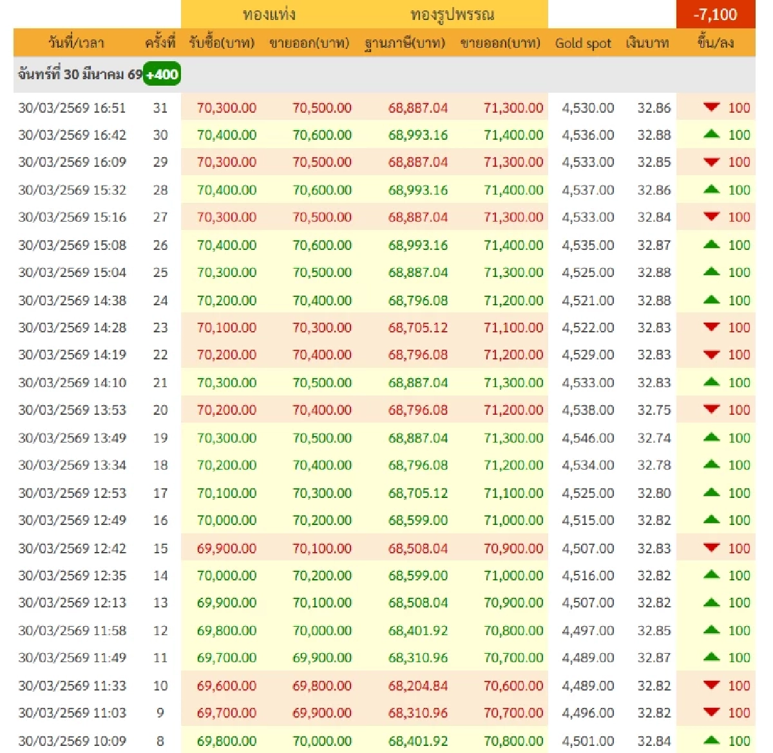Select the ทองแท่ง header group
Viewport: 773px width, 753px height.
point(269,14)
